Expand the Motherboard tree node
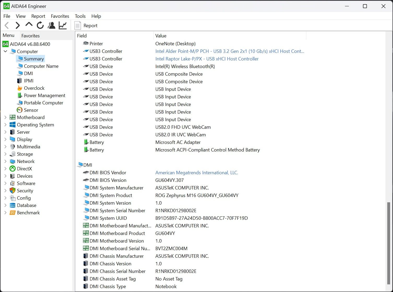This screenshot has height=292, width=393. click(x=5, y=117)
